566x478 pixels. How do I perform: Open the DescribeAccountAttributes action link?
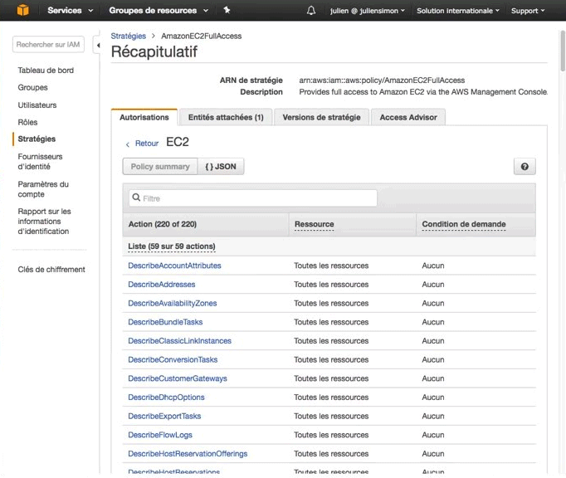(174, 266)
